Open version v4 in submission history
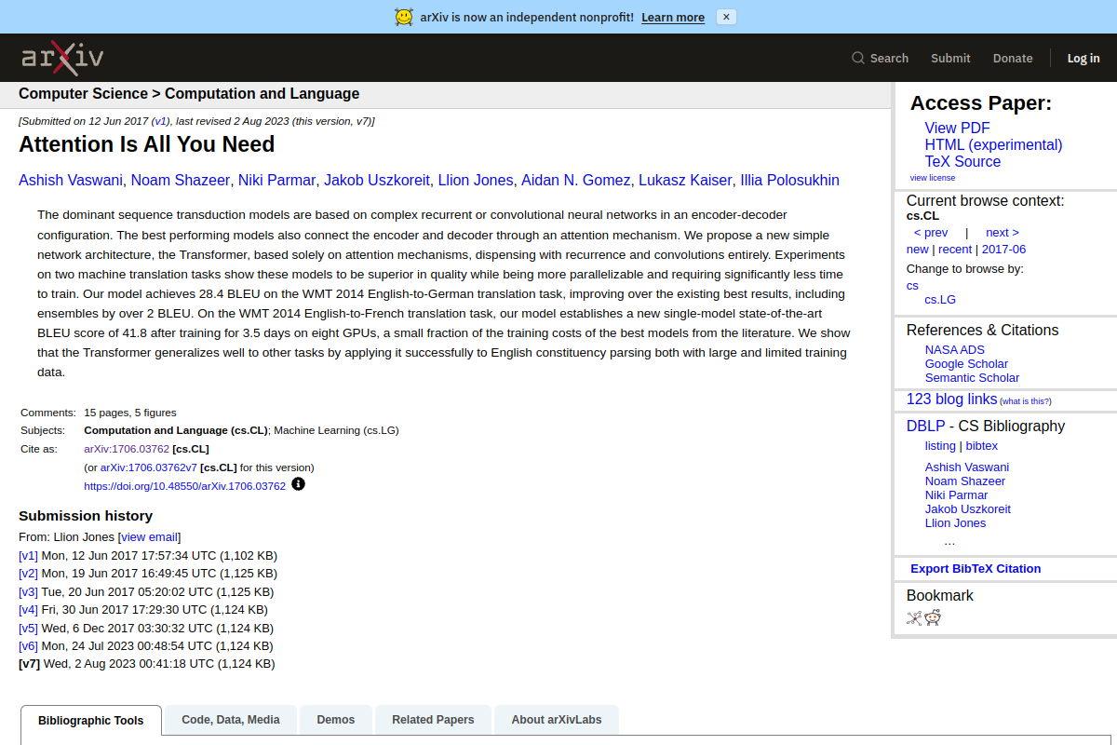The width and height of the screenshot is (1117, 745). point(28,609)
